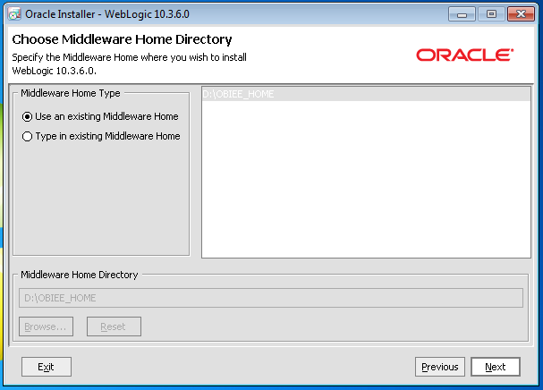This screenshot has height=390, width=543.
Task: Click the Choose Middleware Home Directory heading
Action: click(122, 39)
